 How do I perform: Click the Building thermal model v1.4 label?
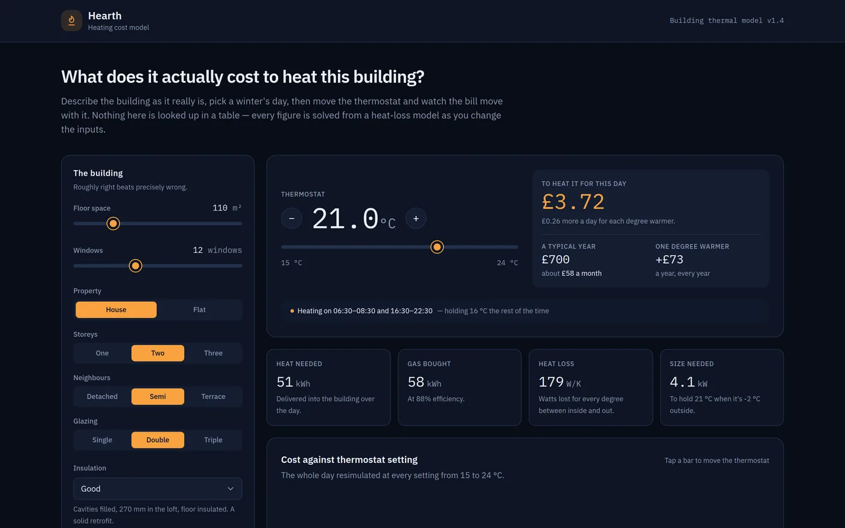(x=727, y=21)
